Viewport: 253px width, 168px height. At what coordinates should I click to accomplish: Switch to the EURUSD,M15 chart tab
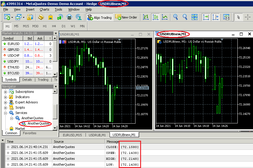point(72,135)
